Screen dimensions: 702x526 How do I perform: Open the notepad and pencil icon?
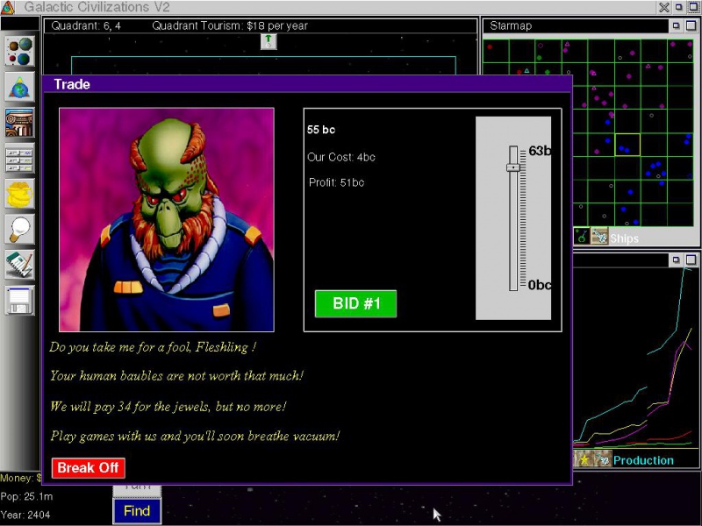pos(19,265)
